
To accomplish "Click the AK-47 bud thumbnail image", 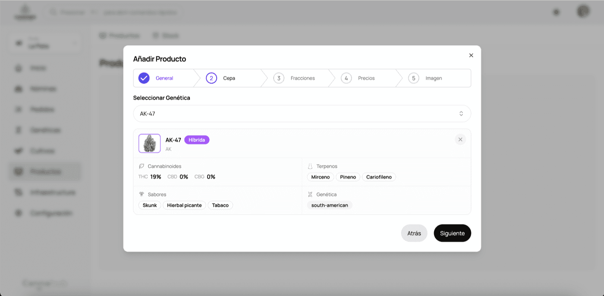I will pos(150,143).
